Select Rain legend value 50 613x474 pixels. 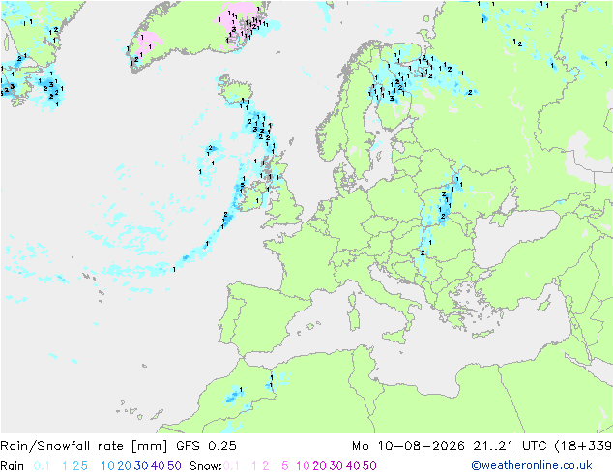coord(174,466)
